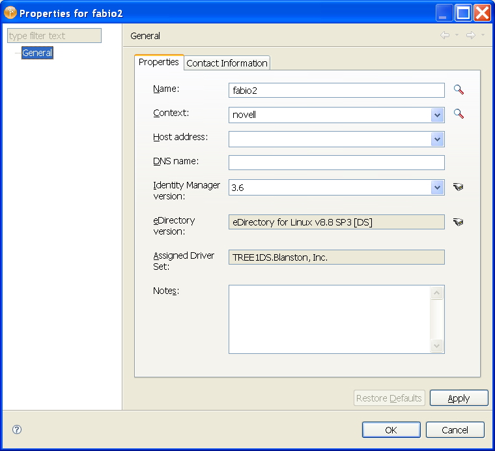Click into the DNS name field

click(336, 162)
